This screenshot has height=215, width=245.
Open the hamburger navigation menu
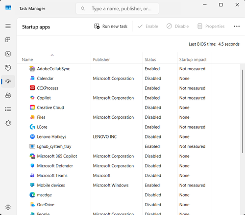(x=8, y=26)
